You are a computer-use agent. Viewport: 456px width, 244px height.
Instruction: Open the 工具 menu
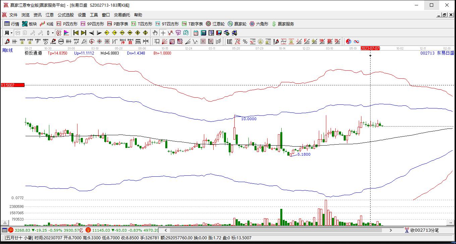tap(94, 15)
